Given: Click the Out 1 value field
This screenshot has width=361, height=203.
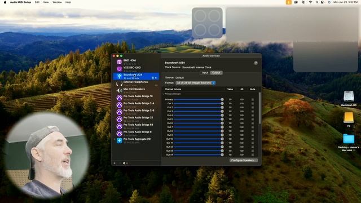Looking at the screenshot, I should (230, 104).
